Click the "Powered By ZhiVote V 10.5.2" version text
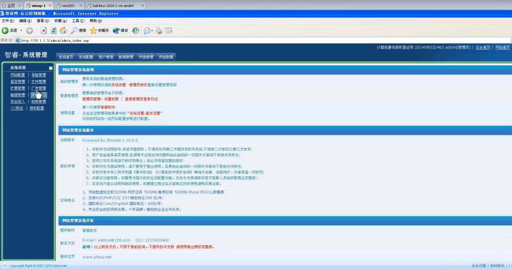512x269 pixels. coord(110,140)
